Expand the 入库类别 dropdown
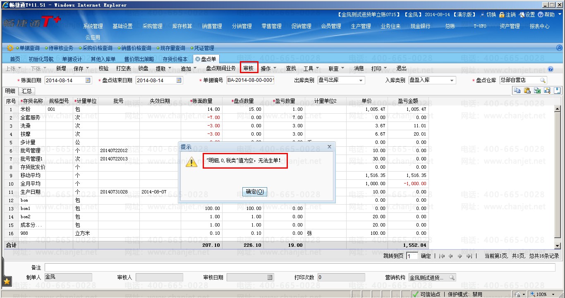Image resolution: width=565 pixels, height=298 pixels. click(x=452, y=81)
